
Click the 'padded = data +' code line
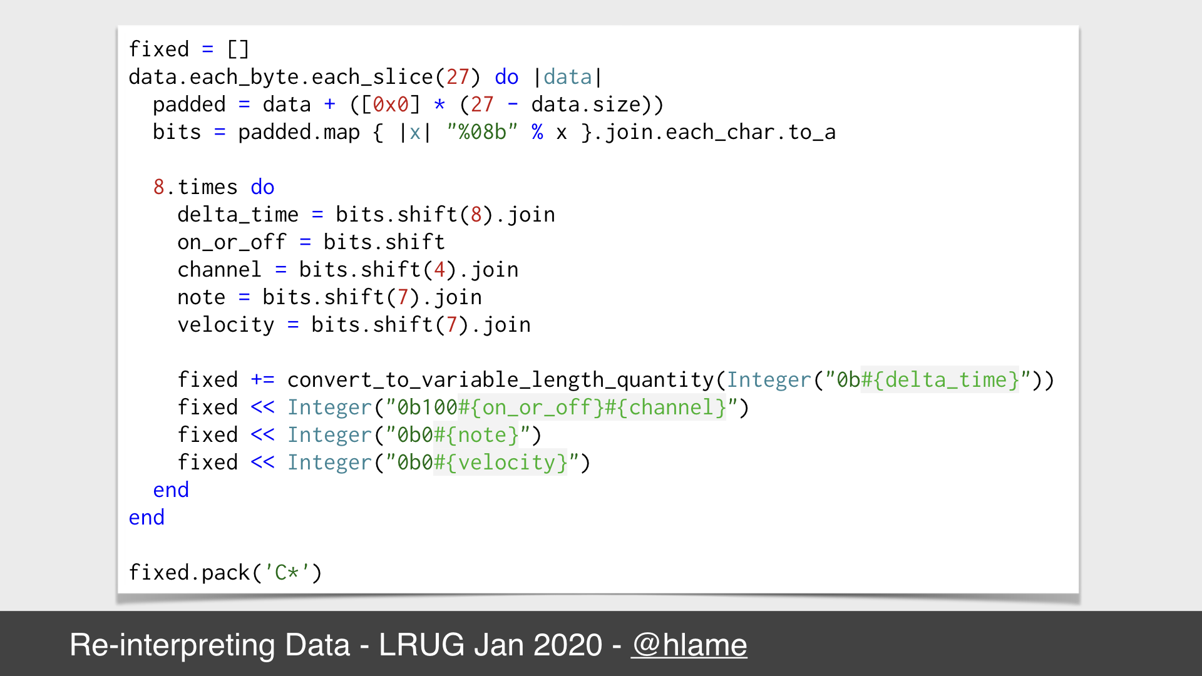(x=408, y=105)
